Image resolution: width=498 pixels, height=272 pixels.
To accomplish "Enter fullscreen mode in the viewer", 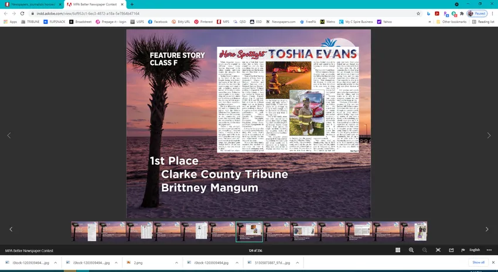I will (x=438, y=250).
